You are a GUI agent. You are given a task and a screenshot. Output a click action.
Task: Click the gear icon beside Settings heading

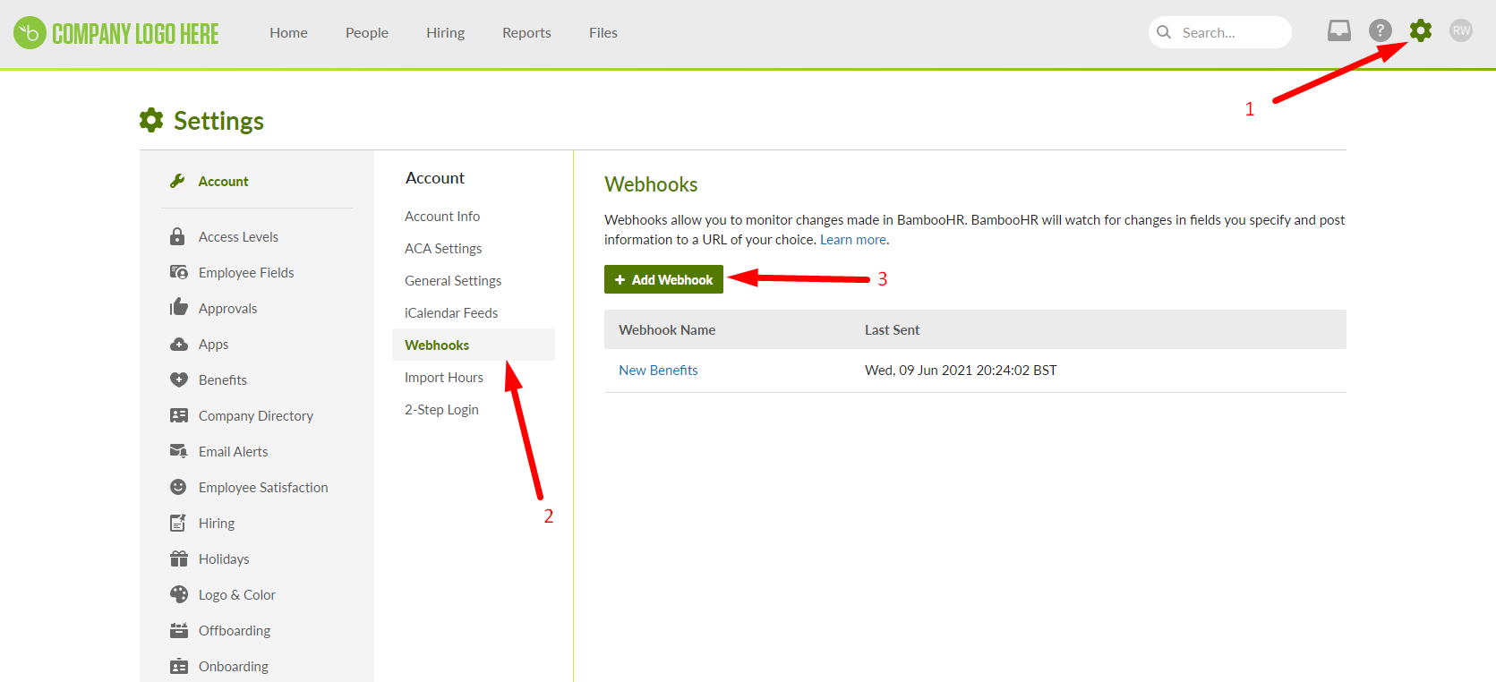pyautogui.click(x=151, y=120)
